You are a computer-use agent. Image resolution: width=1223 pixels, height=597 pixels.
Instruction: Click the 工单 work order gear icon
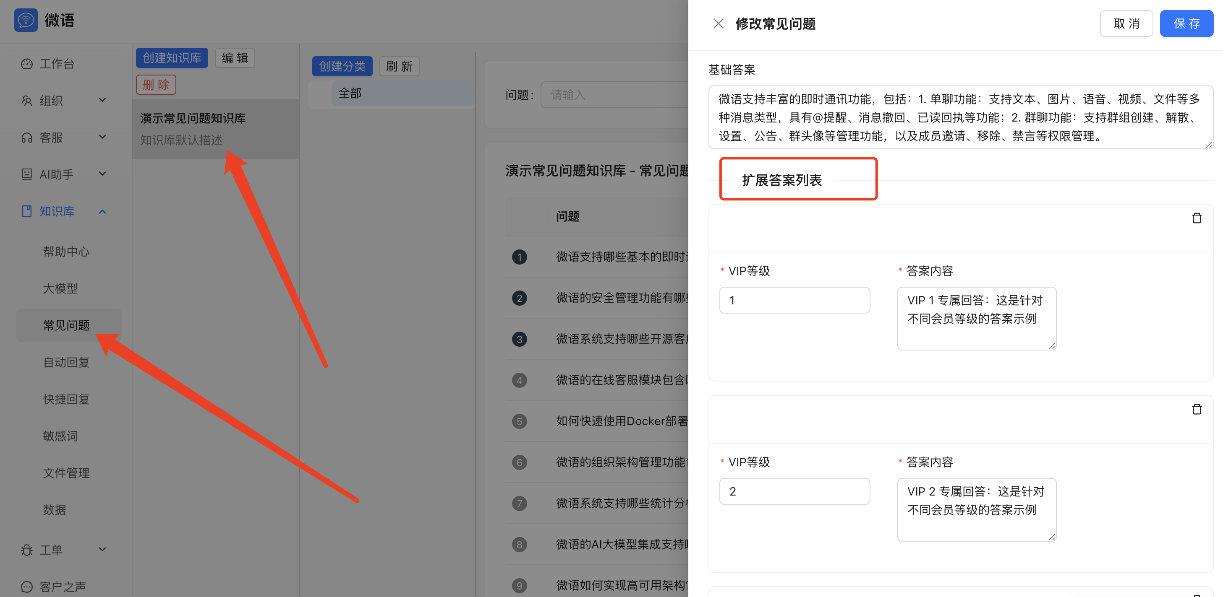26,549
